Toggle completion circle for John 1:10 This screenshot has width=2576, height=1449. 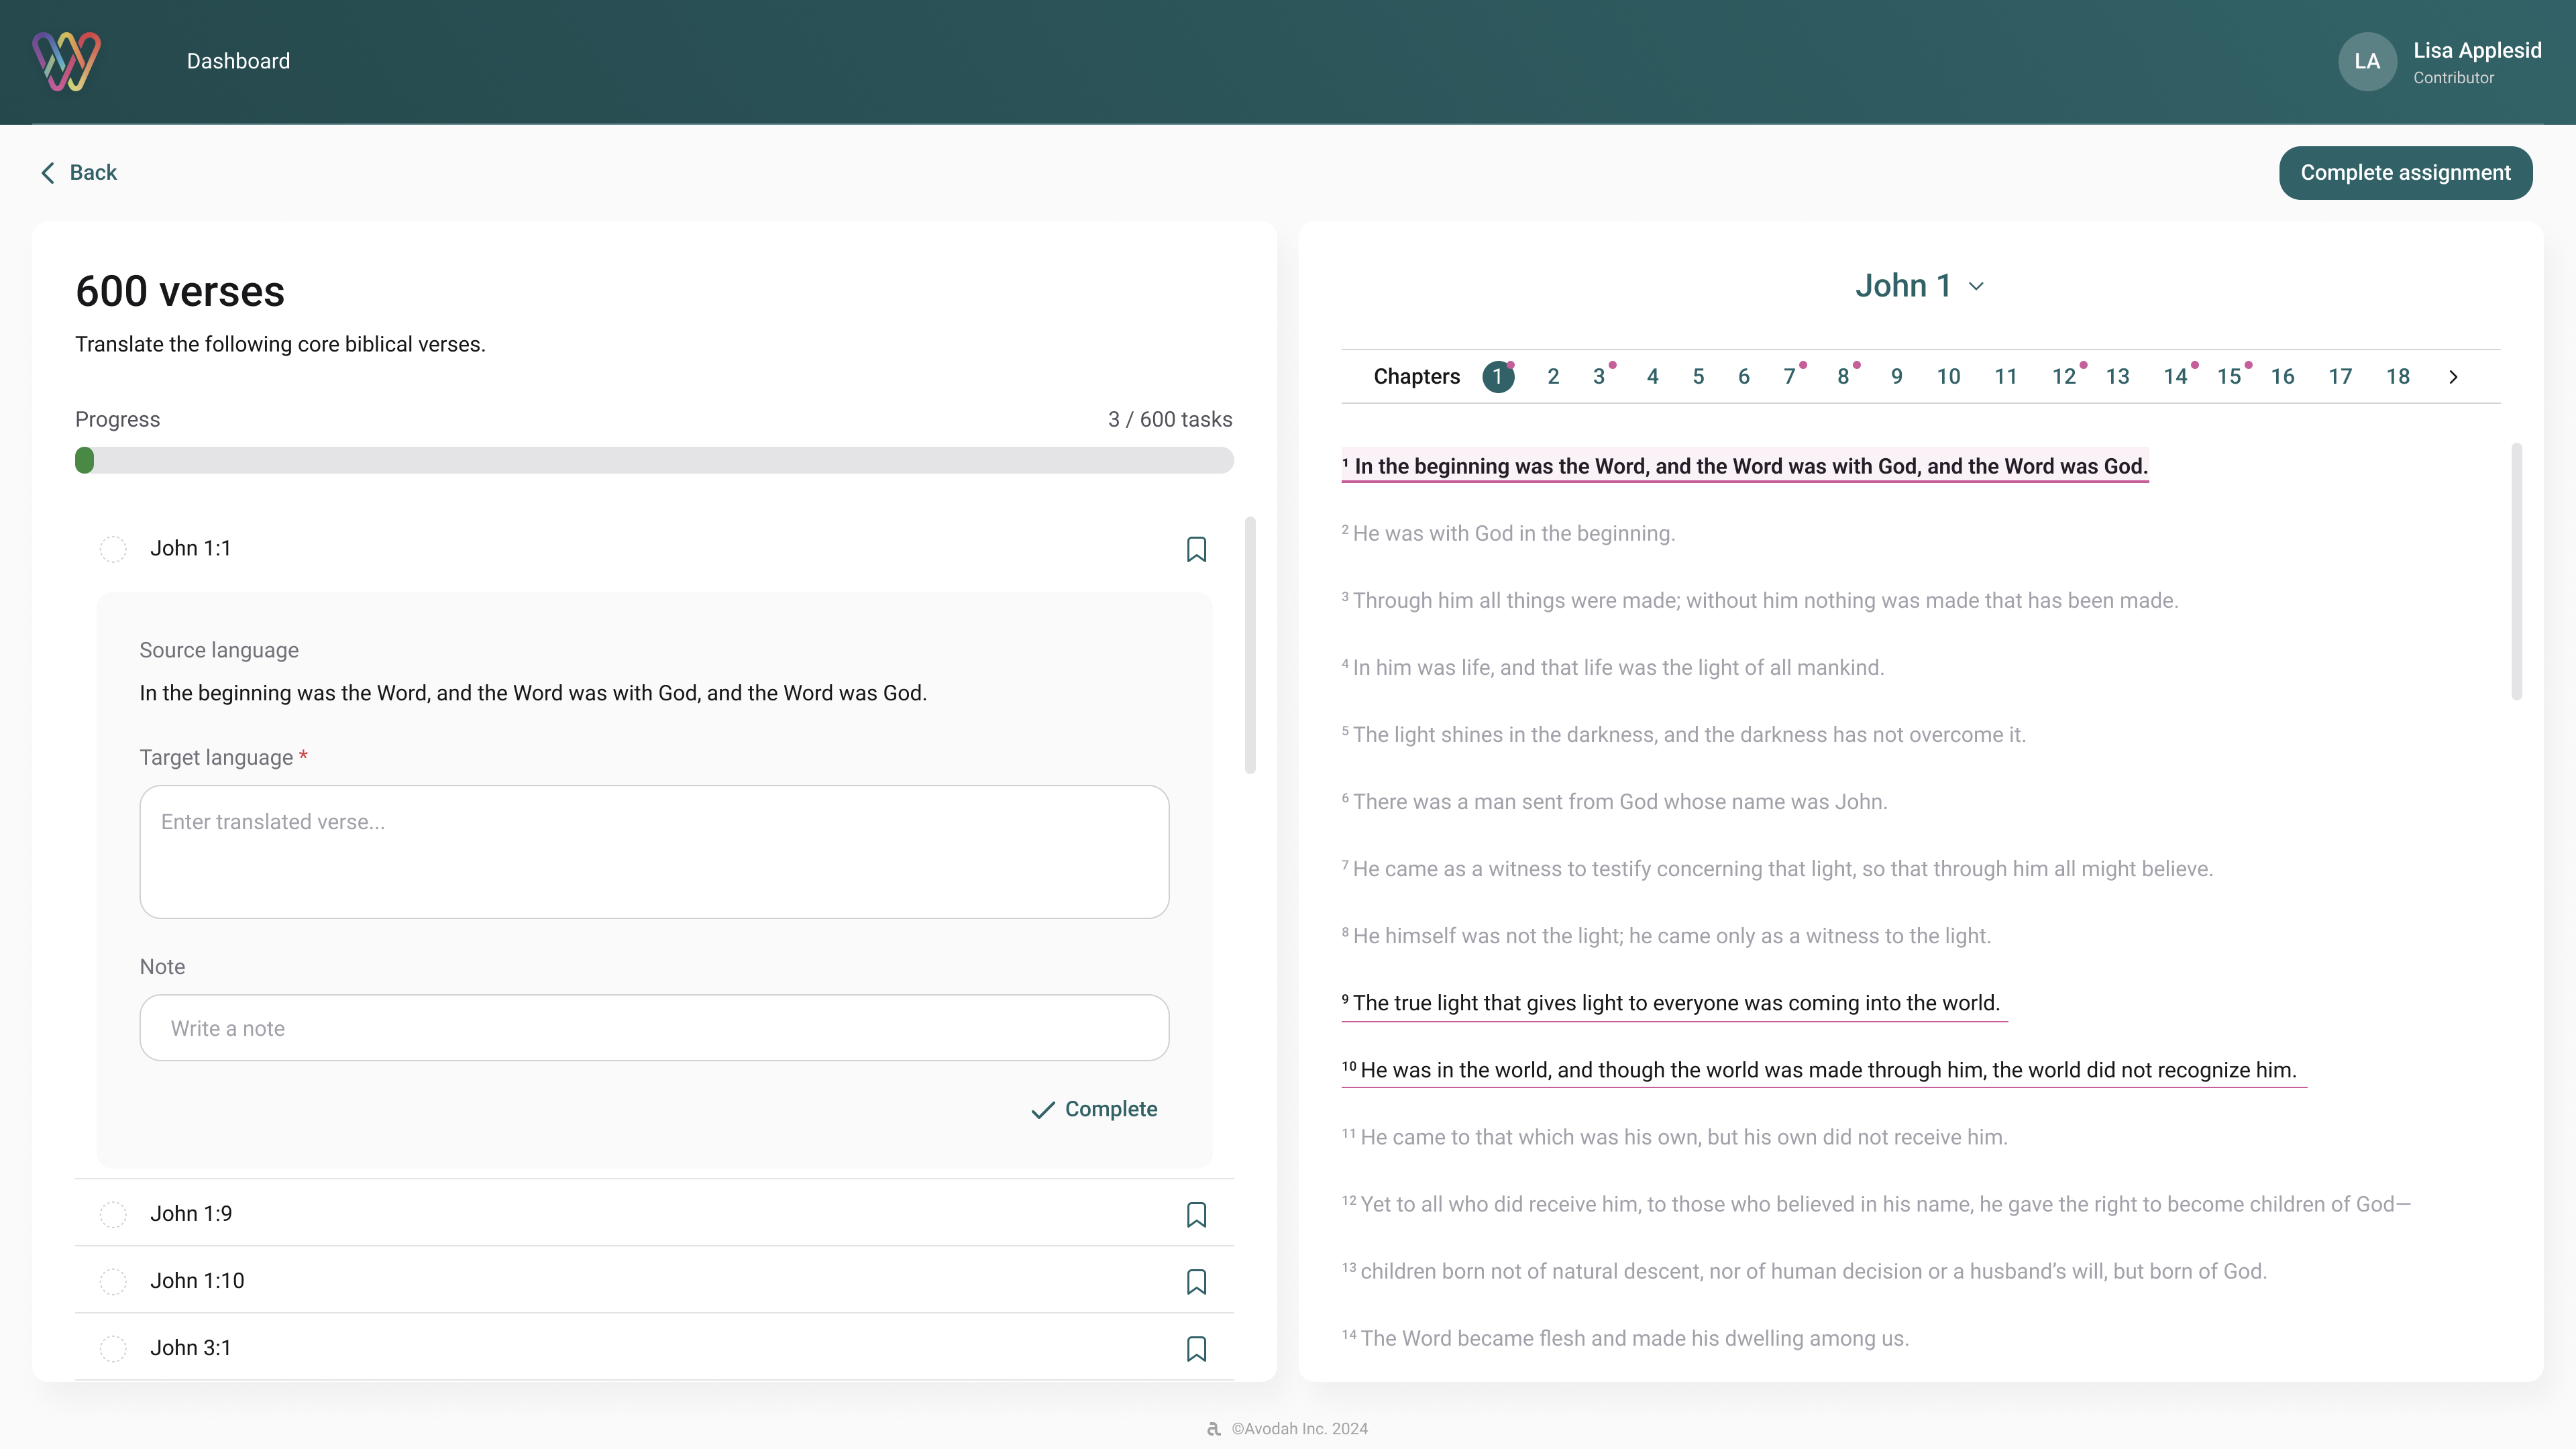pyautogui.click(x=113, y=1281)
